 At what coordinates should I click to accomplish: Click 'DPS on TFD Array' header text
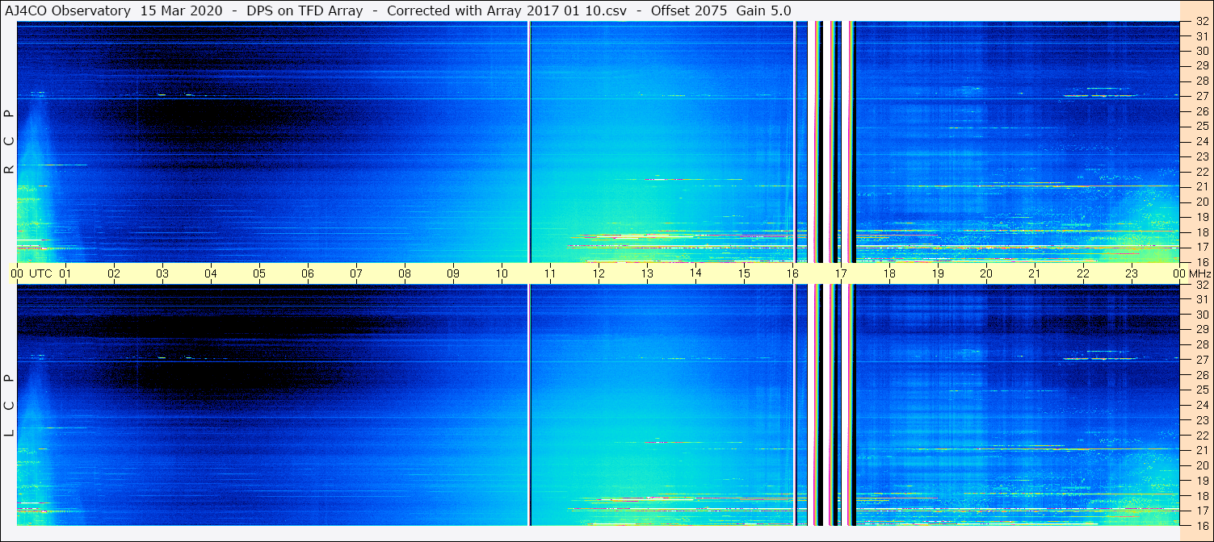coord(307,10)
